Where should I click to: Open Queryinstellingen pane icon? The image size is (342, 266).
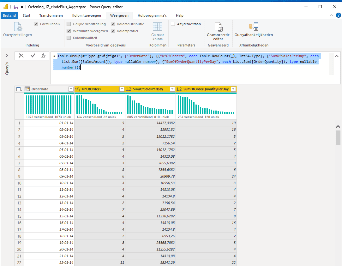[x=18, y=27]
